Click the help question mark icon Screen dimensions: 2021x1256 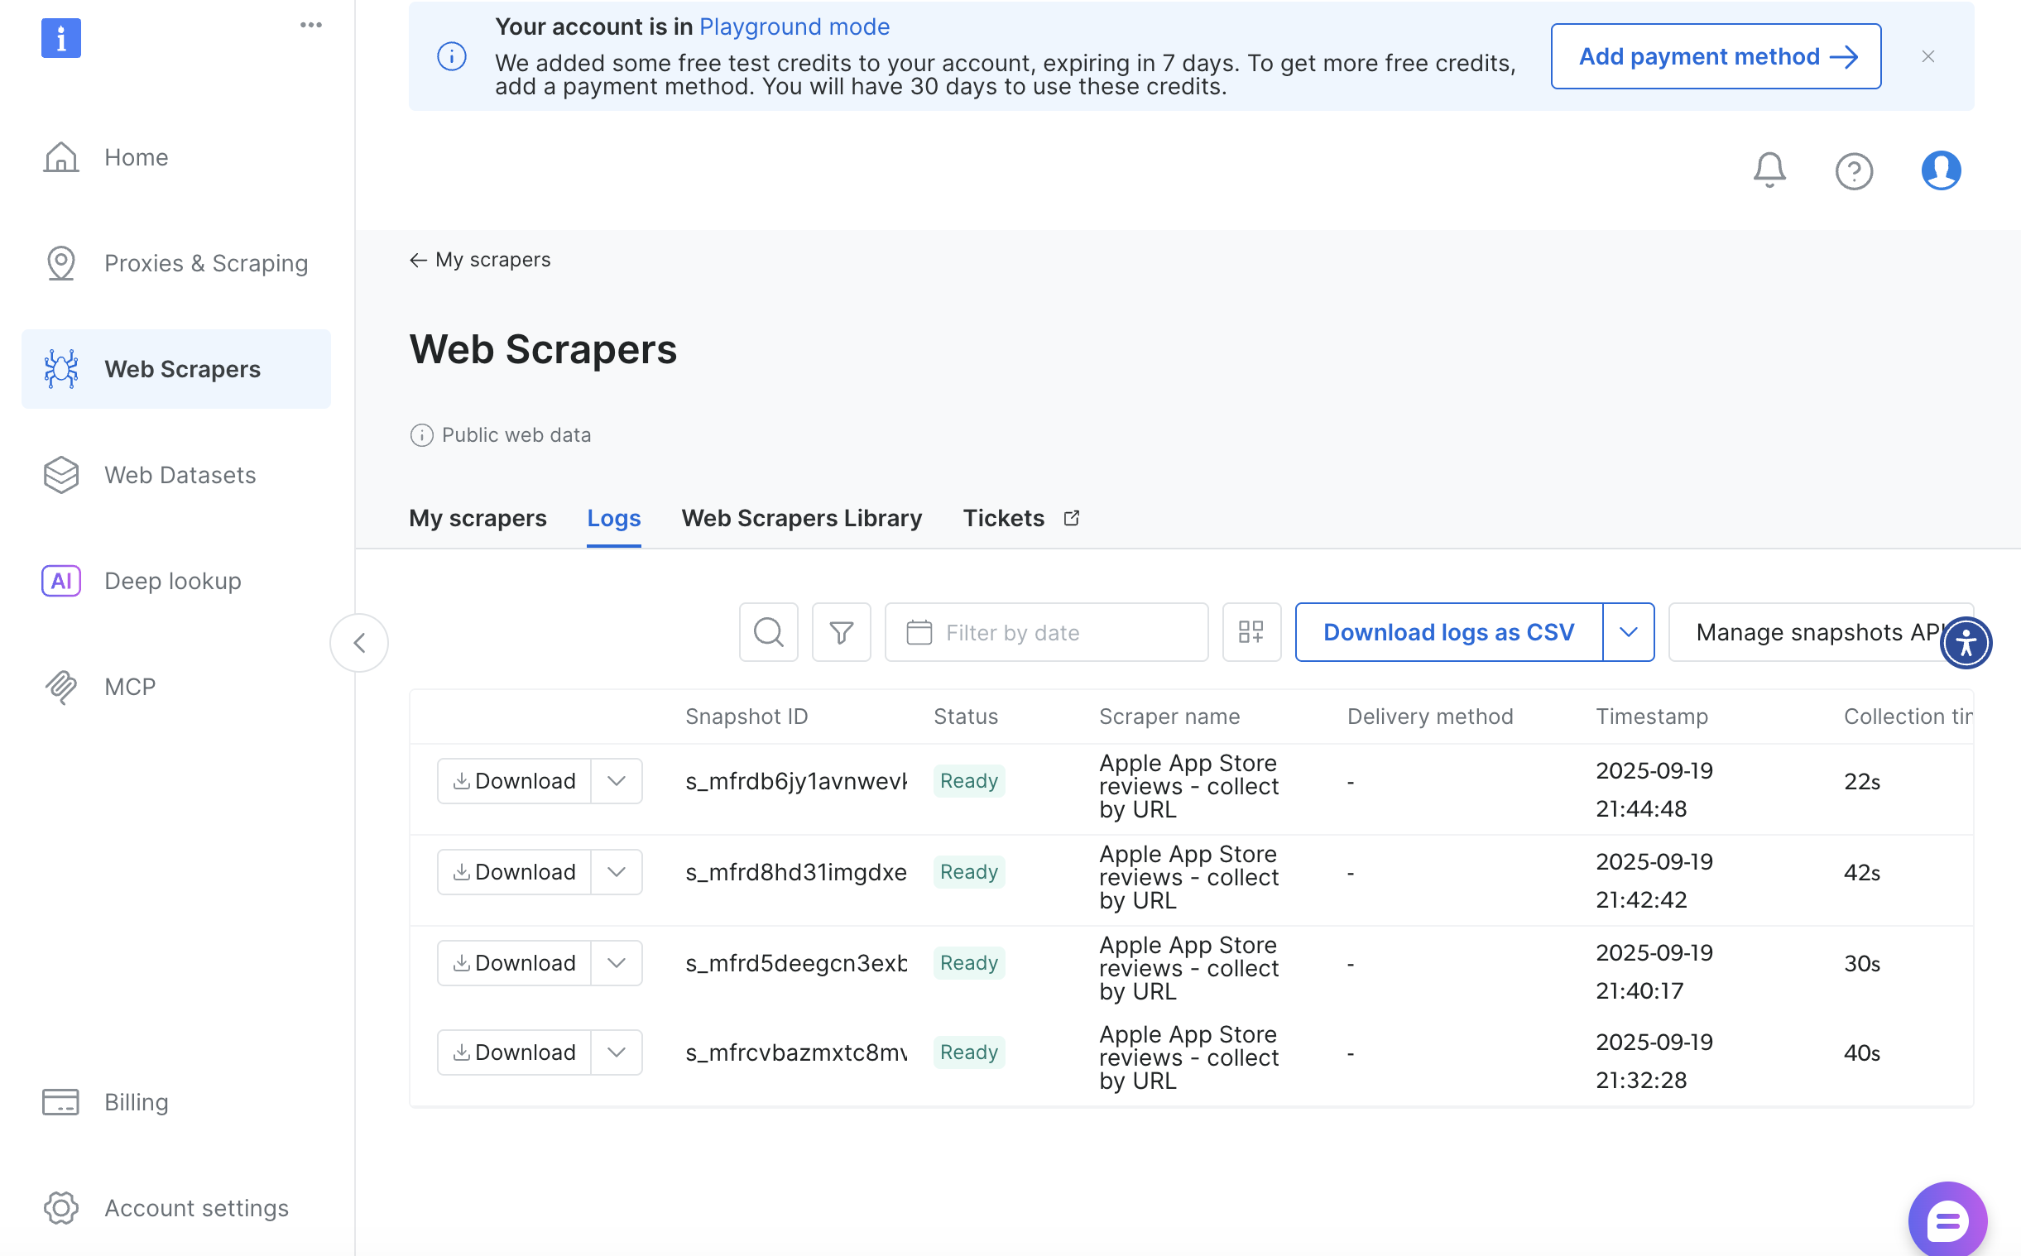1853,171
